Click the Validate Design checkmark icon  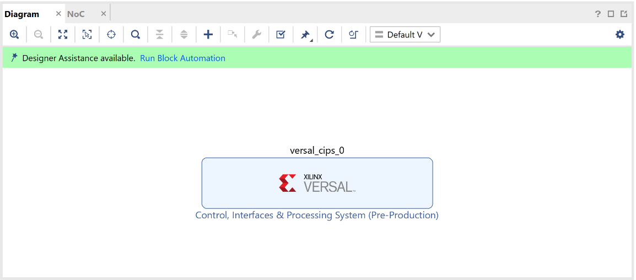click(x=281, y=35)
